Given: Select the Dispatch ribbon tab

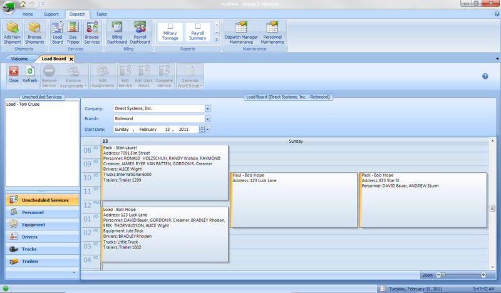Looking at the screenshot, I should click(77, 14).
